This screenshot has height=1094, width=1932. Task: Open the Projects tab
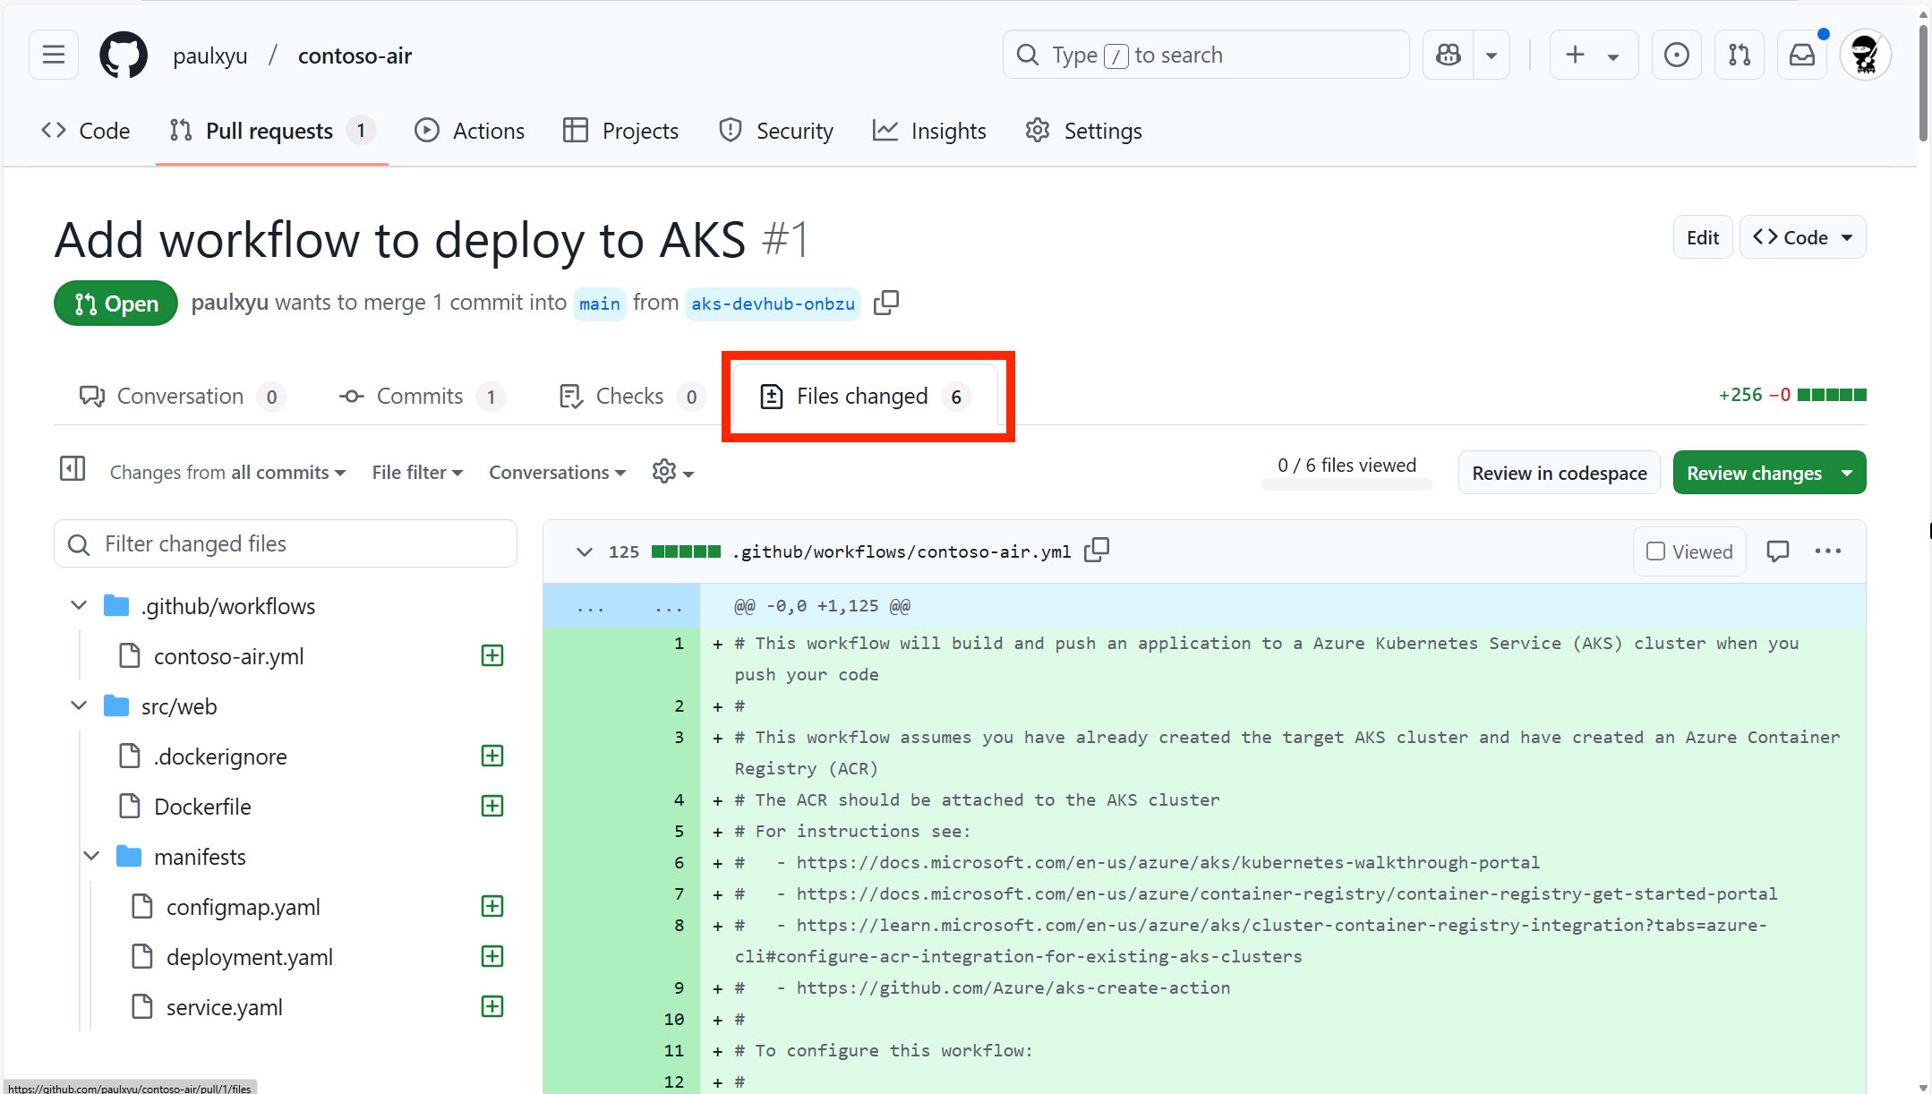click(620, 131)
